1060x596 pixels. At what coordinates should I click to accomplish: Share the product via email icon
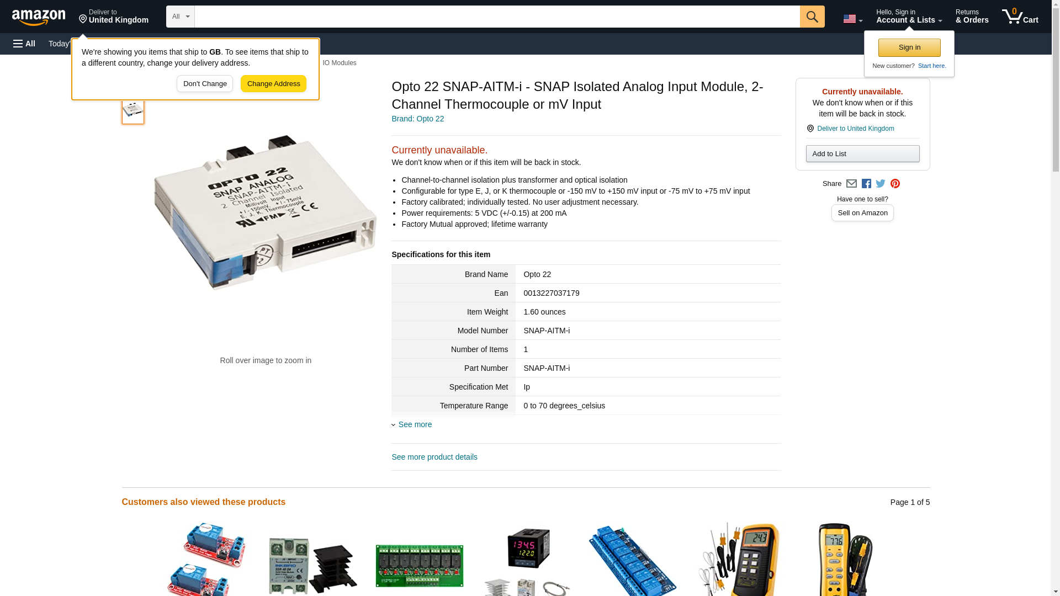click(x=851, y=184)
